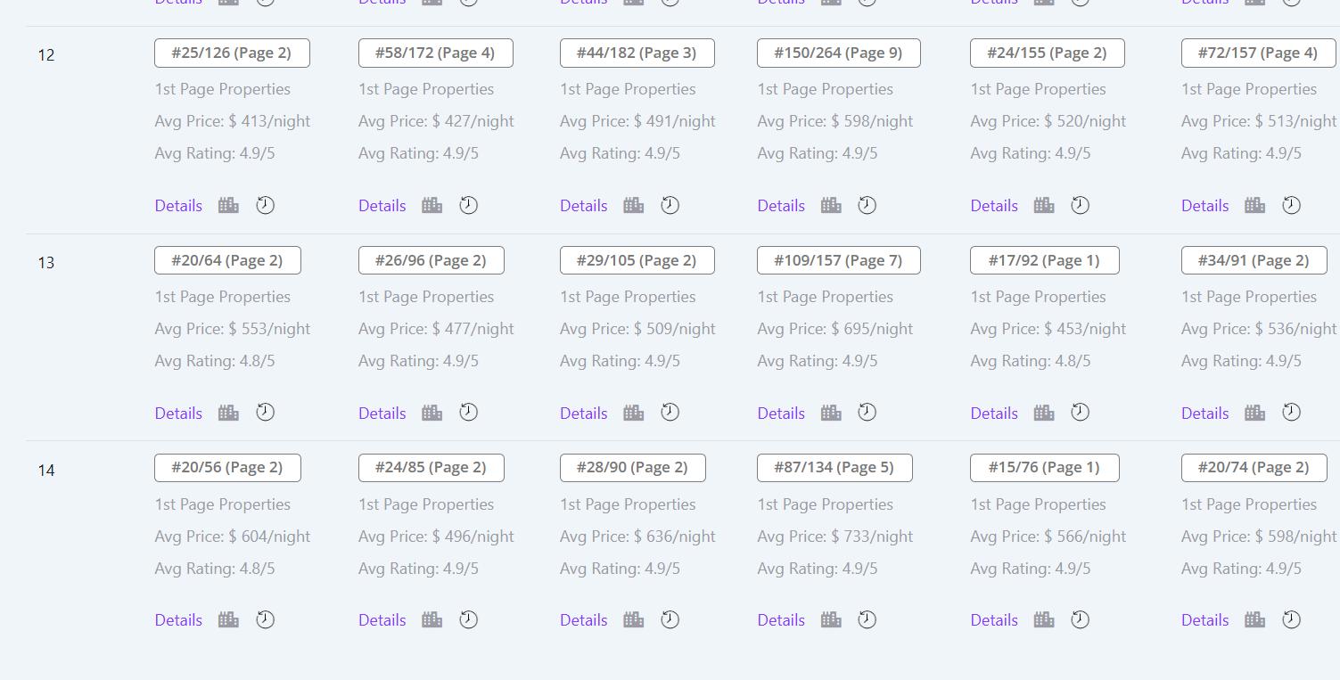1340x680 pixels.
Task: Click the #150/264 (Page 9) badge
Action: 839,53
